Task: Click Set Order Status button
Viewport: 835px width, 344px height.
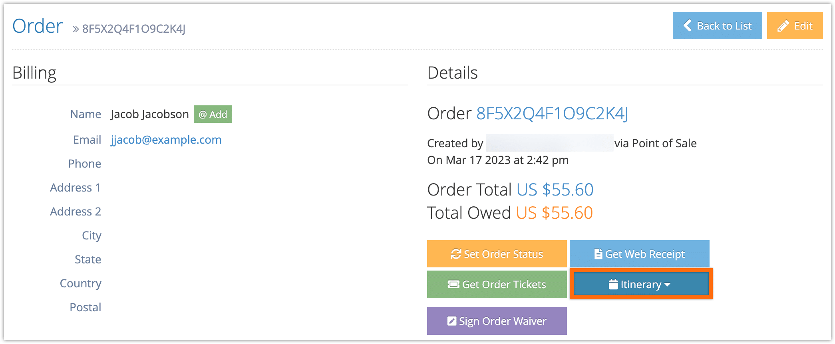Action: click(497, 254)
